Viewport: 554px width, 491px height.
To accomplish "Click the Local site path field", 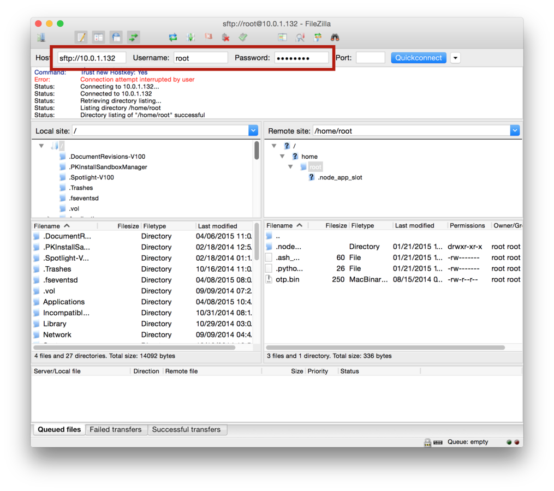I will click(160, 131).
